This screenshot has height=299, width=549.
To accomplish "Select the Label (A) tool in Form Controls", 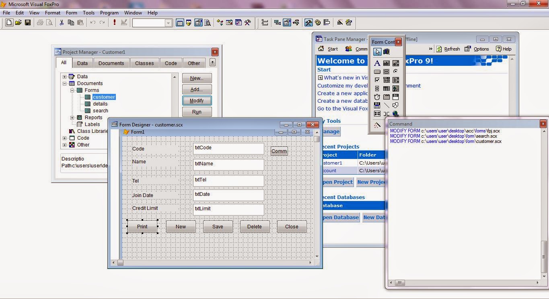I will (x=377, y=63).
